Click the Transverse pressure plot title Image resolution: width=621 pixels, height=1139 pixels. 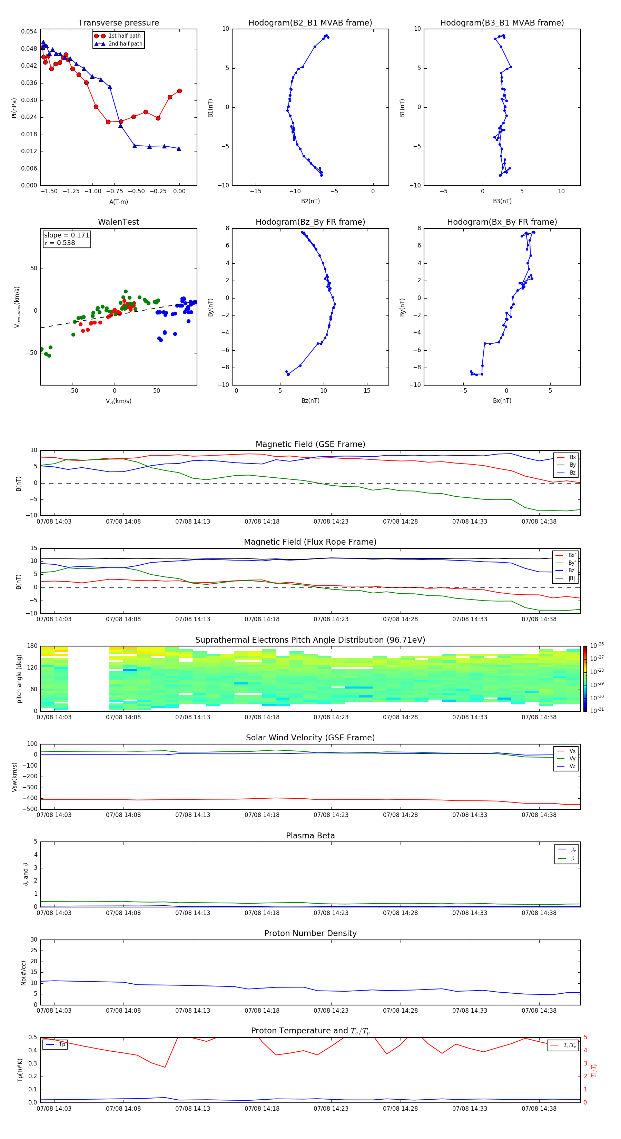[118, 22]
